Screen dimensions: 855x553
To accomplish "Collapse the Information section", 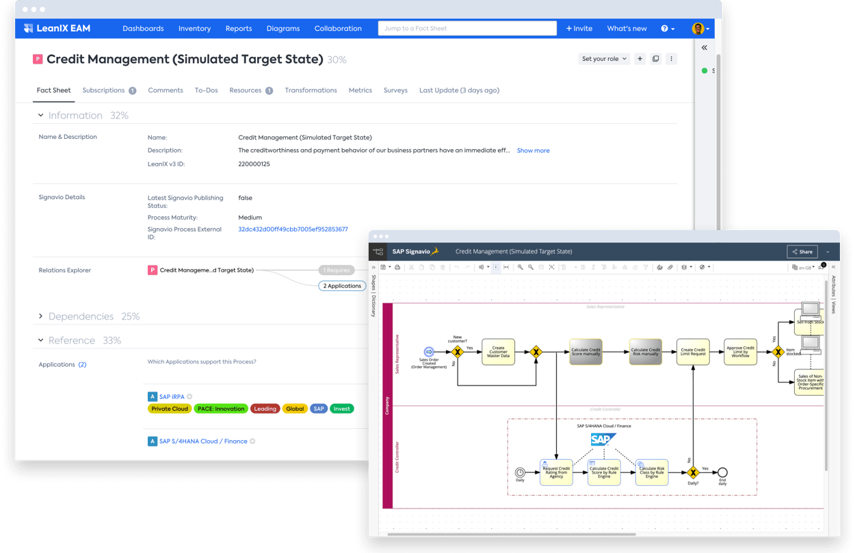I will [x=75, y=115].
